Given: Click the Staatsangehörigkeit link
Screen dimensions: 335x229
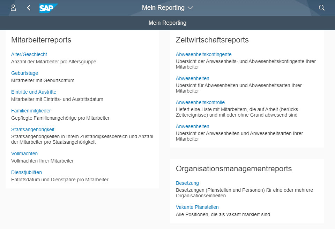Looking at the screenshot, I should (33, 129).
